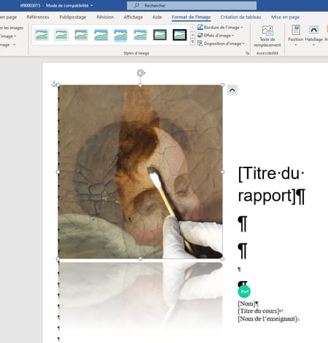Click the Effets d'image icon
Viewport: 328px width, 343px height.
click(x=200, y=36)
